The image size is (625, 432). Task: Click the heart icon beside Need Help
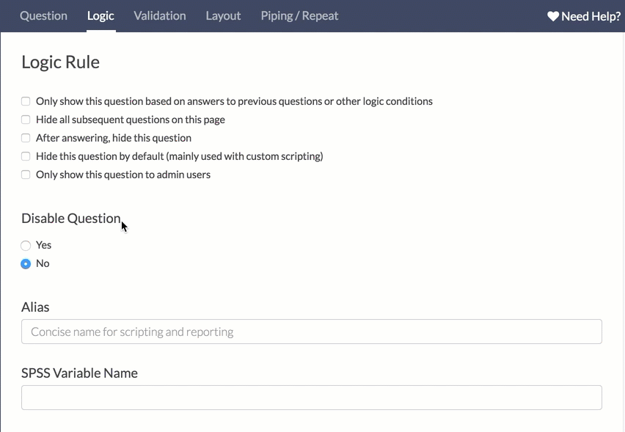553,16
